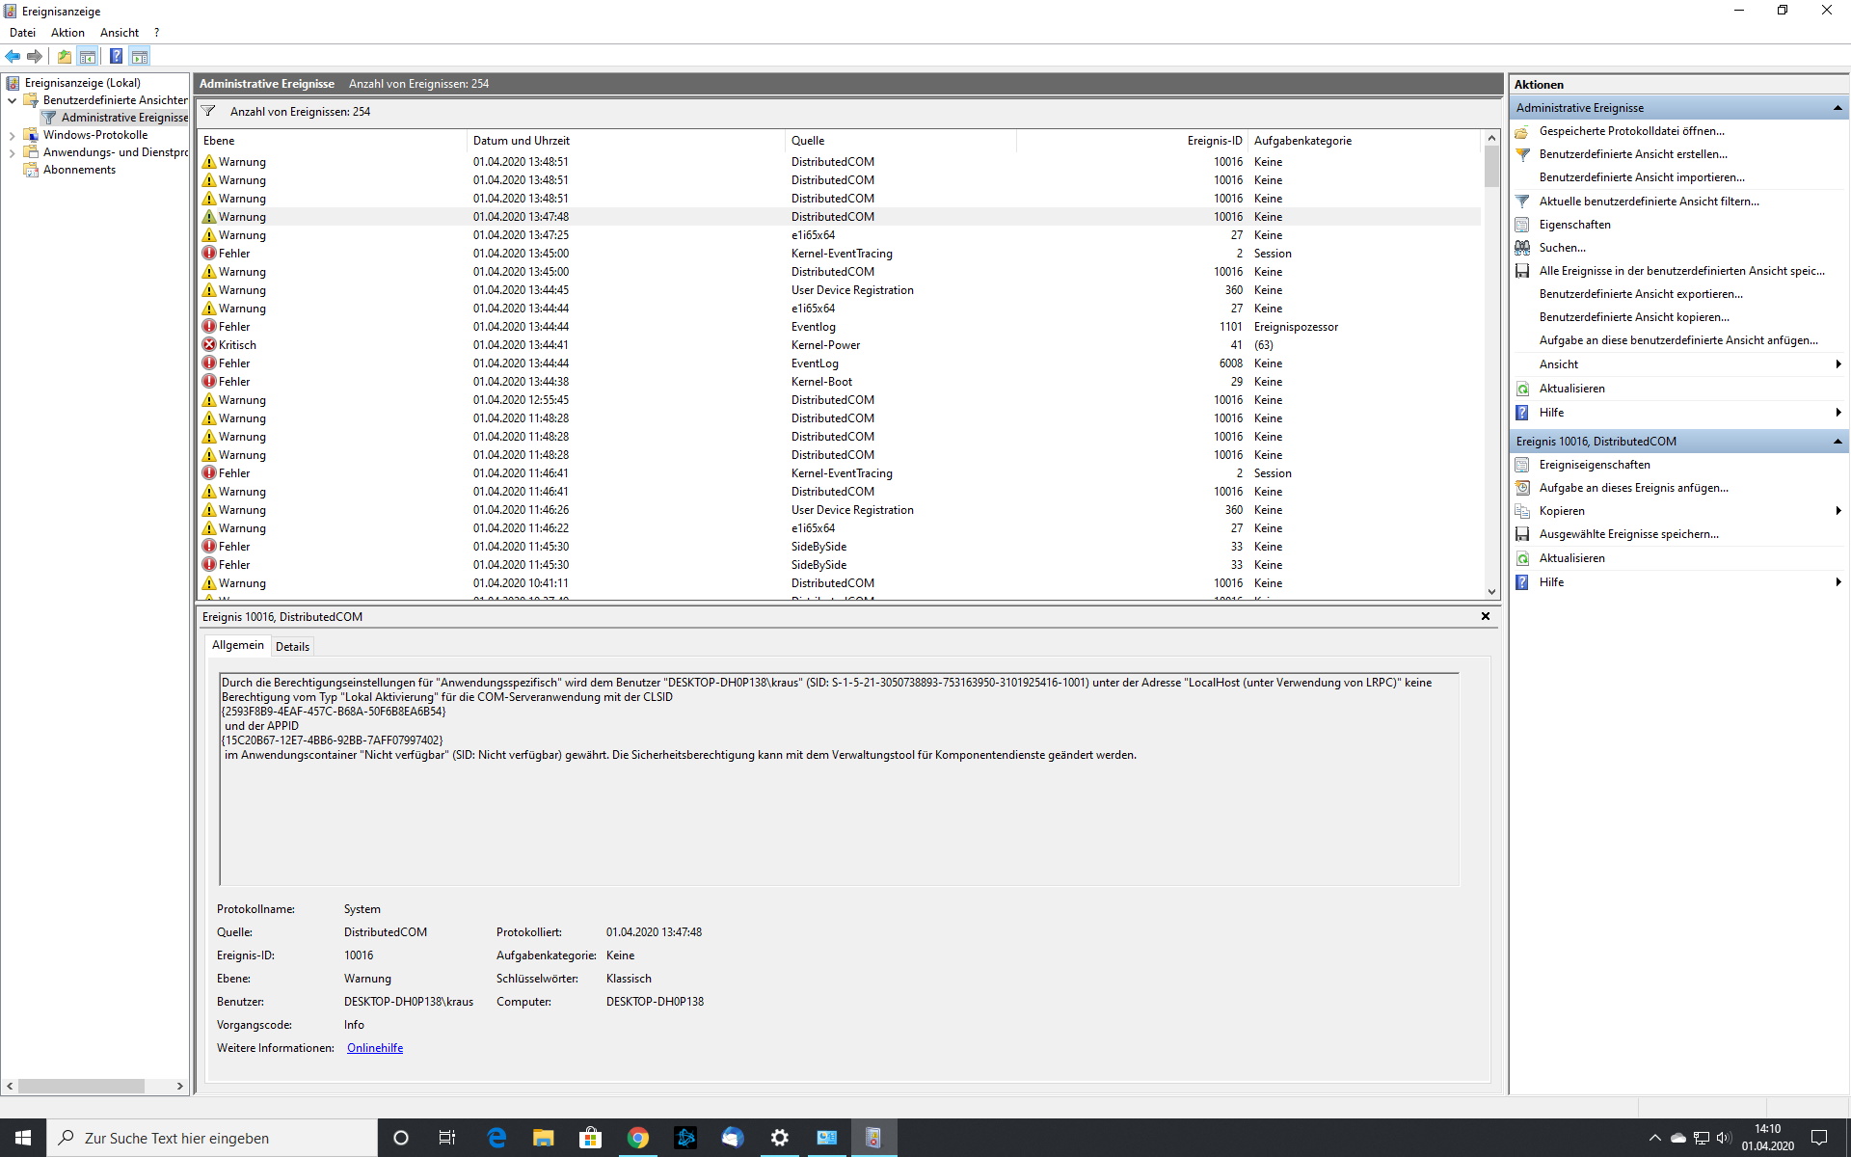This screenshot has width=1851, height=1157.
Task: Collapse the Administrative Ereignisse actions section
Action: click(x=1837, y=108)
